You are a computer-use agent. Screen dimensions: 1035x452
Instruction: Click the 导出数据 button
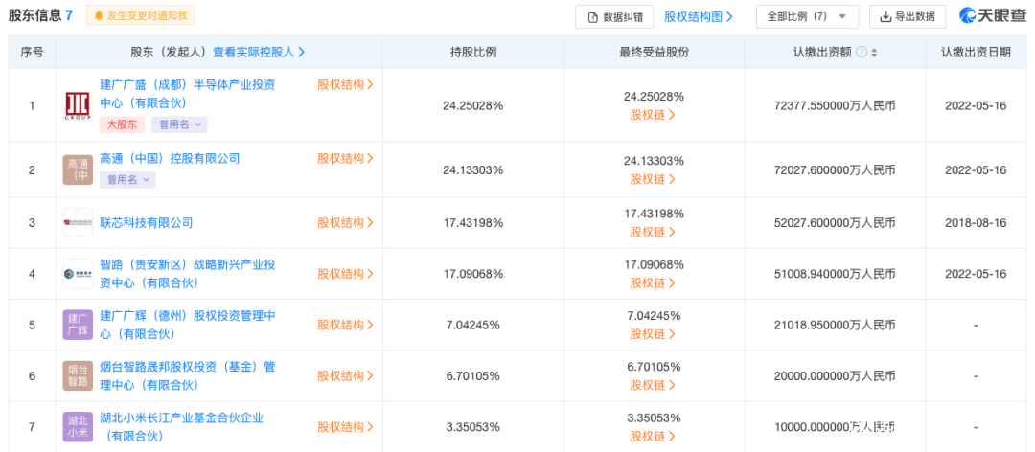point(907,16)
